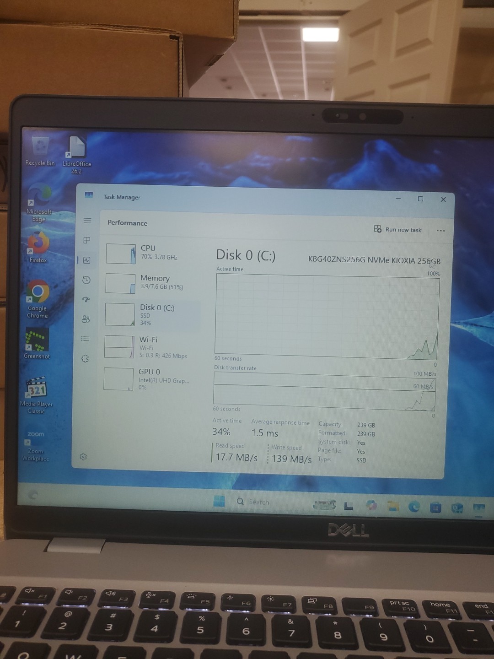Viewport: 494px width, 659px height.
Task: Open the App history page icon
Action: (x=86, y=280)
